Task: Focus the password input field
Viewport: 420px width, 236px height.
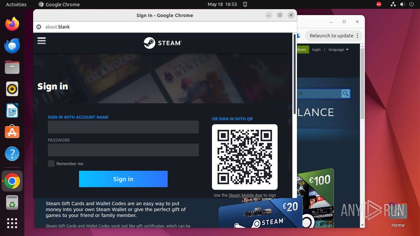Action: (123, 150)
